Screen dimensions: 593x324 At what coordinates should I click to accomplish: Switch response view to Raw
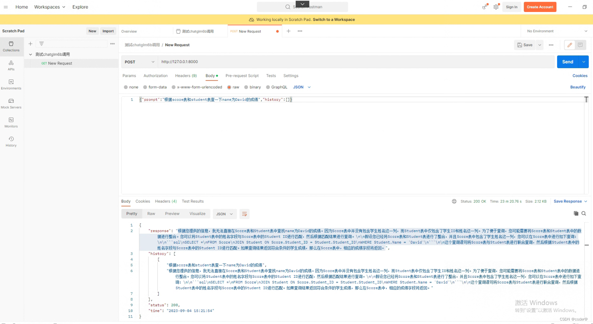[x=151, y=214]
